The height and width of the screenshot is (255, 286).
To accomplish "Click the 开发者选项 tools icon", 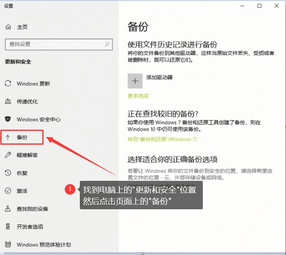I will [x=8, y=226].
